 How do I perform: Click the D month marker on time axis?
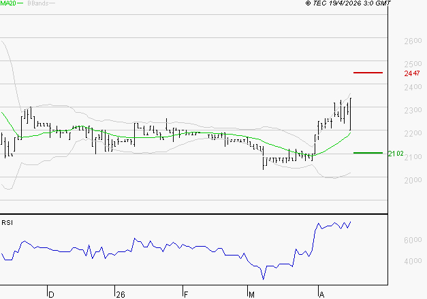click(x=51, y=294)
